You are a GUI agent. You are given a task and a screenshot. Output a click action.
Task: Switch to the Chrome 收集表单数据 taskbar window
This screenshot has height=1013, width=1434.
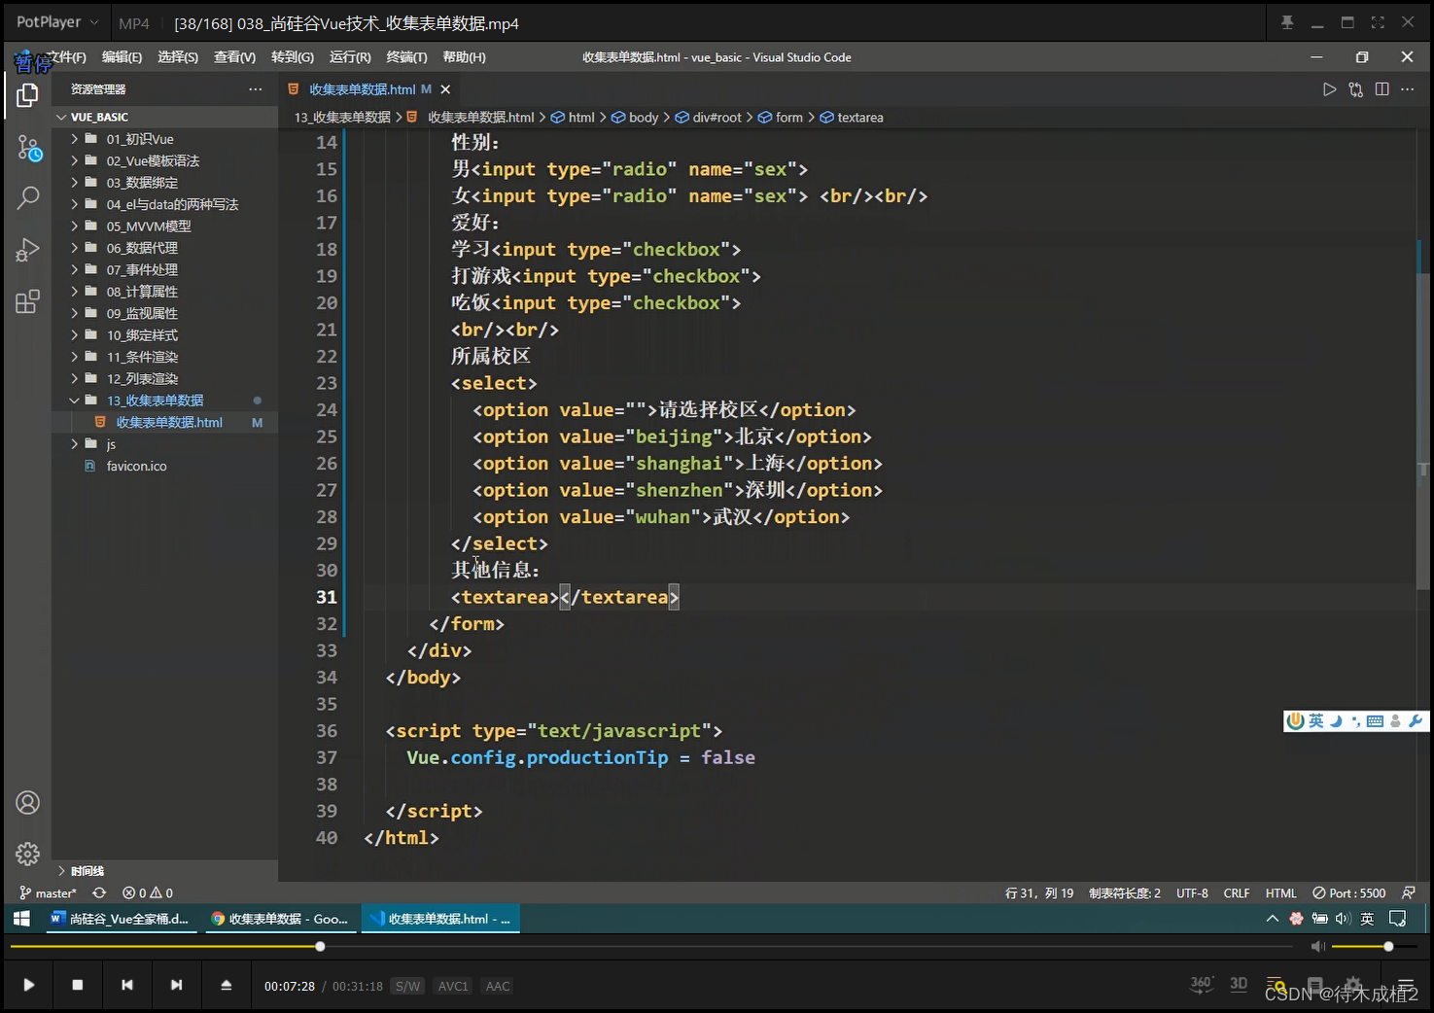point(279,919)
